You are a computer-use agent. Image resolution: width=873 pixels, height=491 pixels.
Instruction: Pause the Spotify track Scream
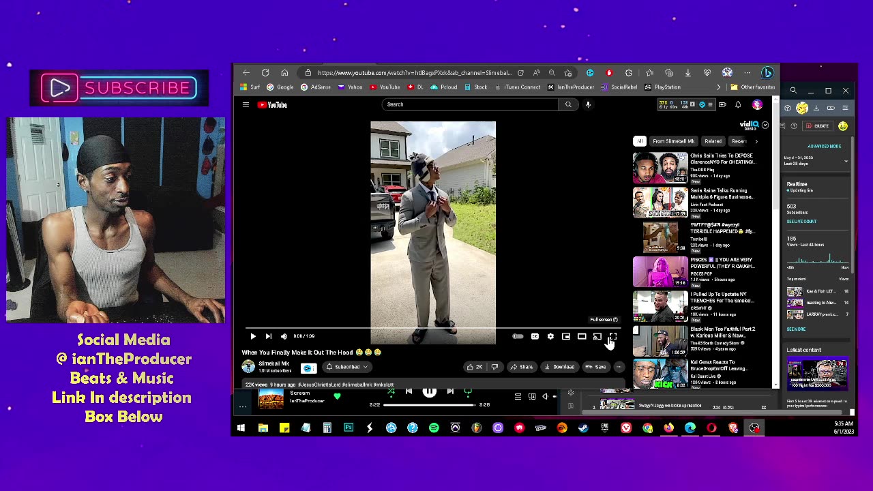pos(429,391)
